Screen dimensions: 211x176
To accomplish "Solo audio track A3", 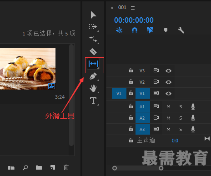I will [x=181, y=129].
